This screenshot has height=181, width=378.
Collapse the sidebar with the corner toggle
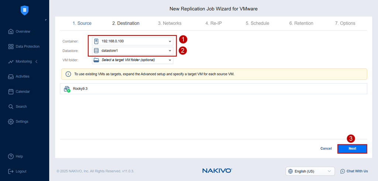[46, 20]
